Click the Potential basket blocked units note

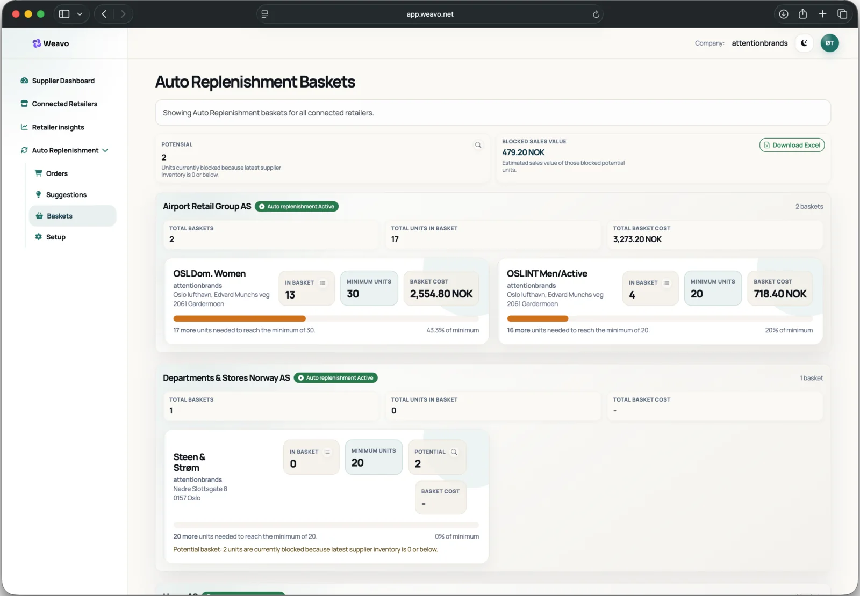(305, 549)
